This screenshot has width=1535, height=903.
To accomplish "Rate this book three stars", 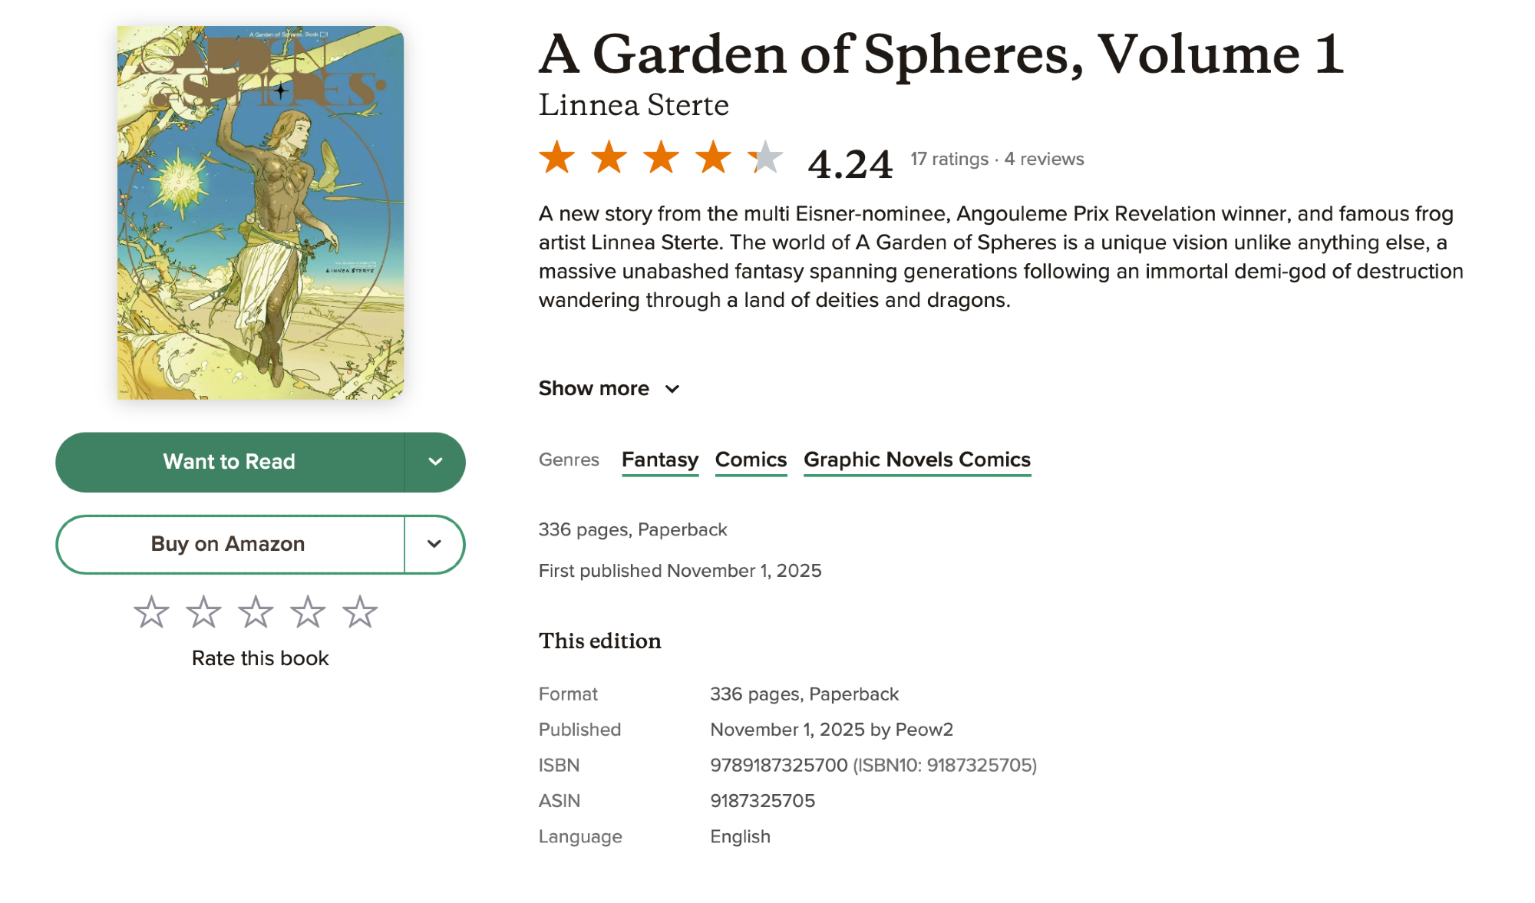I will point(256,612).
